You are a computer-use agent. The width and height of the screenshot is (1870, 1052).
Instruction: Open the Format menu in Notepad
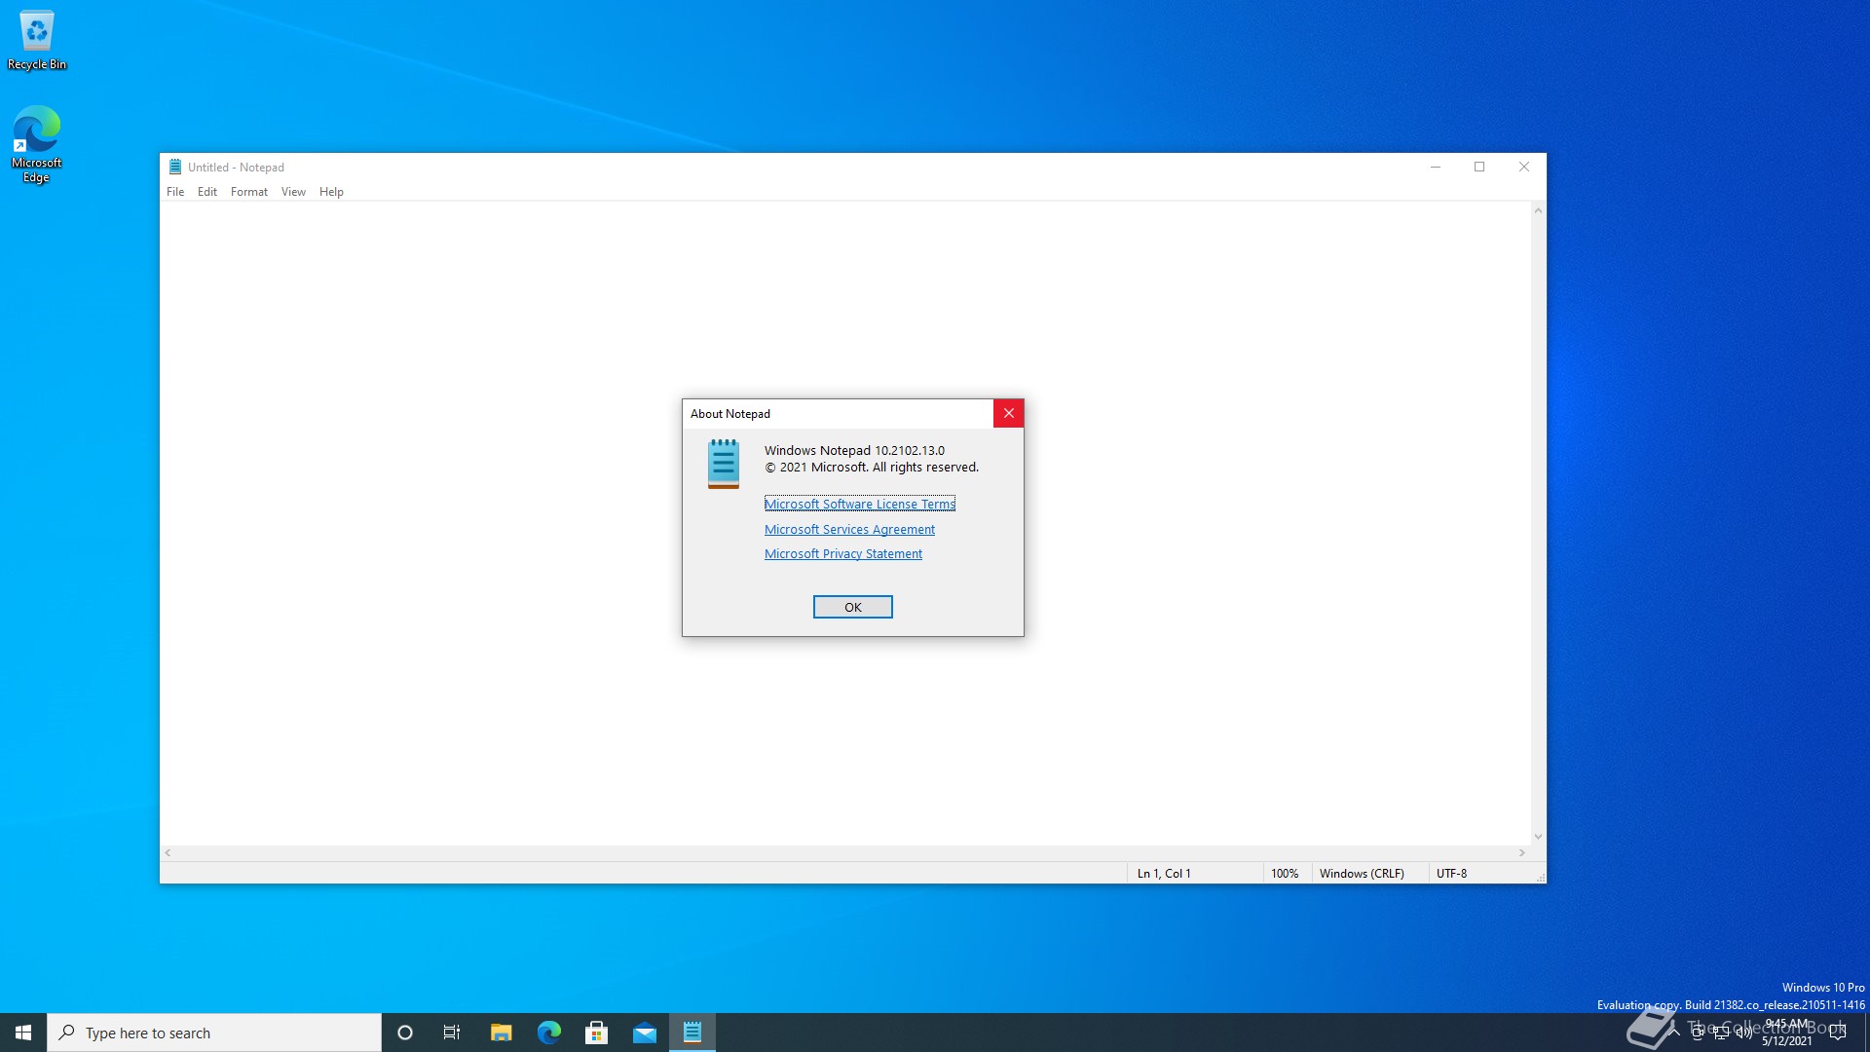249,192
